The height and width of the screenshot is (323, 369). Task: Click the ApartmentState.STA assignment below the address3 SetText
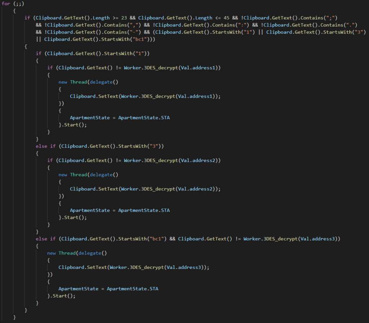(108, 289)
